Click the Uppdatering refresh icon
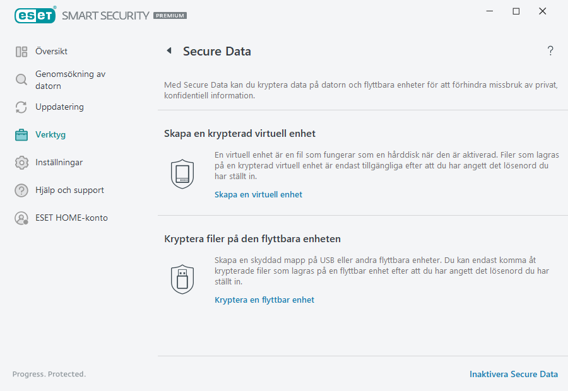This screenshot has height=391, width=568. [x=21, y=107]
